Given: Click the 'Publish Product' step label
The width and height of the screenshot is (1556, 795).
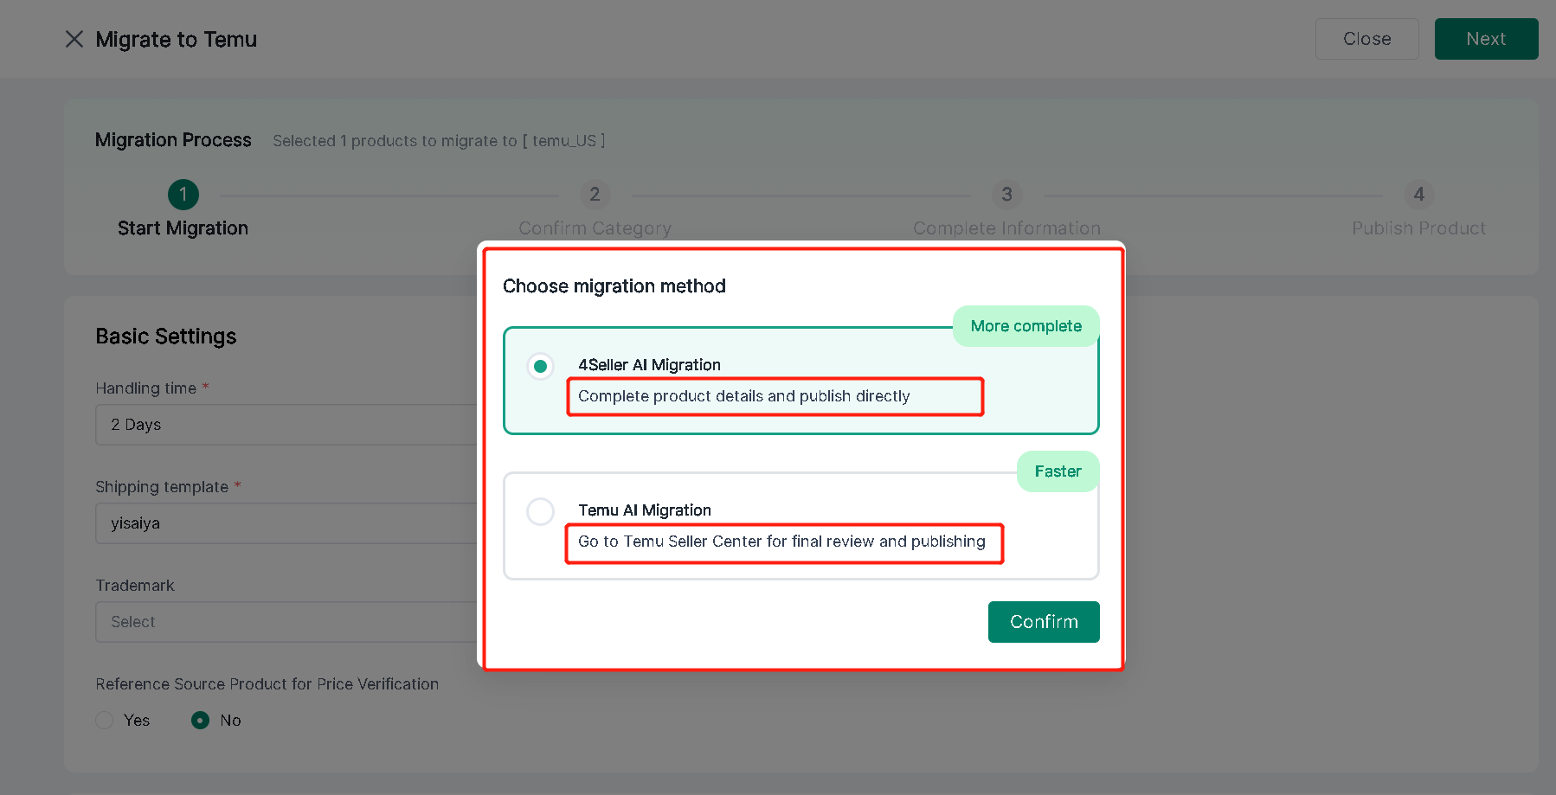Looking at the screenshot, I should [x=1418, y=228].
